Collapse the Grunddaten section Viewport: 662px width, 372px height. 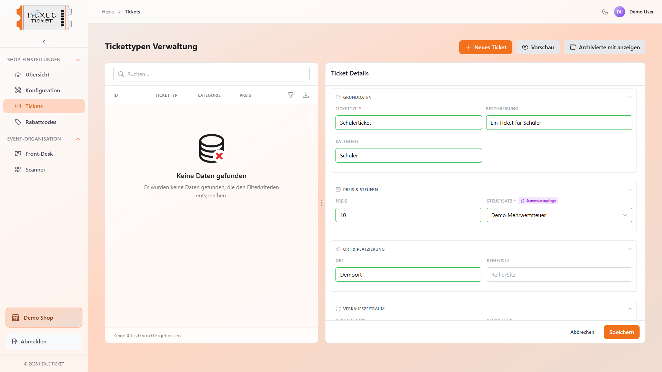[630, 97]
